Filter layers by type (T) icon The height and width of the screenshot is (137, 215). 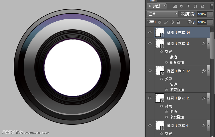[x=188, y=6]
